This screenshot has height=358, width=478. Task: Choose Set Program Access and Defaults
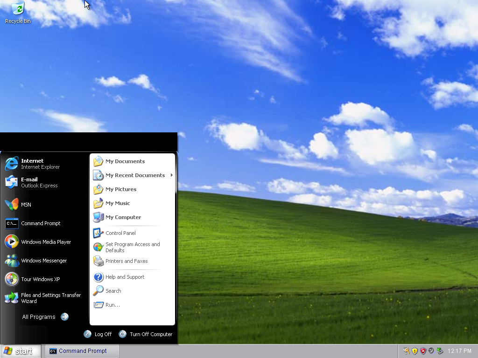click(133, 247)
